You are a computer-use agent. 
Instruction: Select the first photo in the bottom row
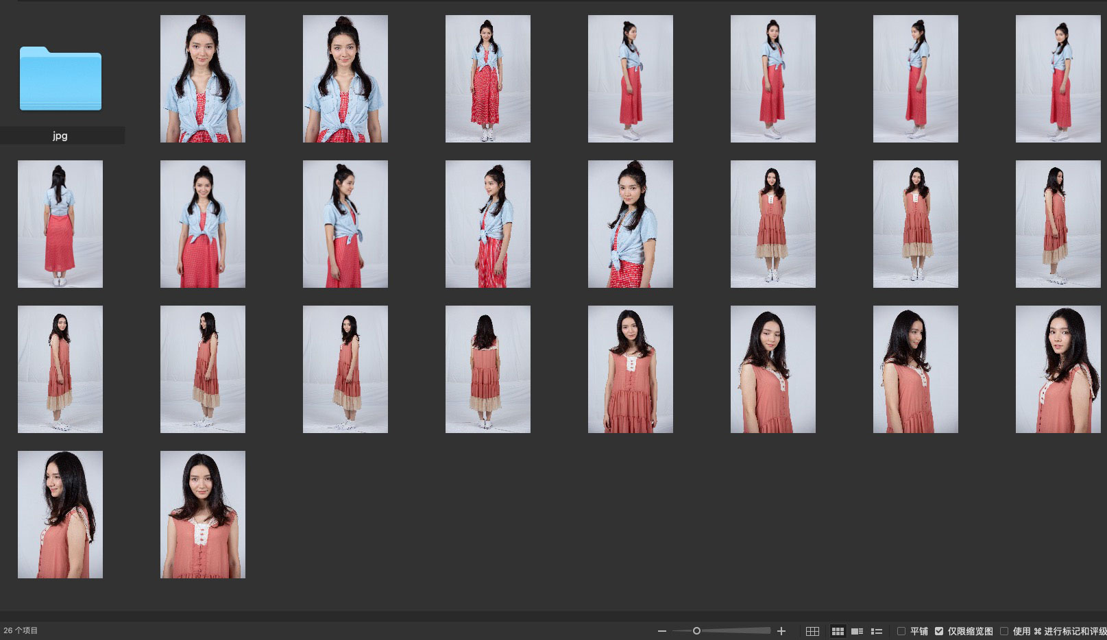pos(60,515)
